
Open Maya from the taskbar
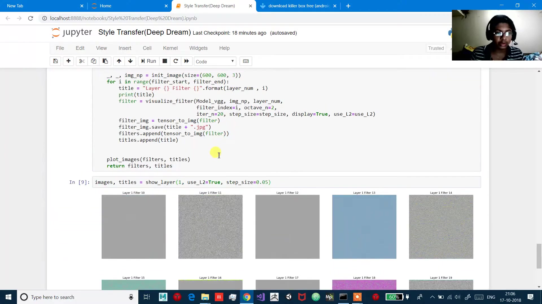tap(163, 297)
